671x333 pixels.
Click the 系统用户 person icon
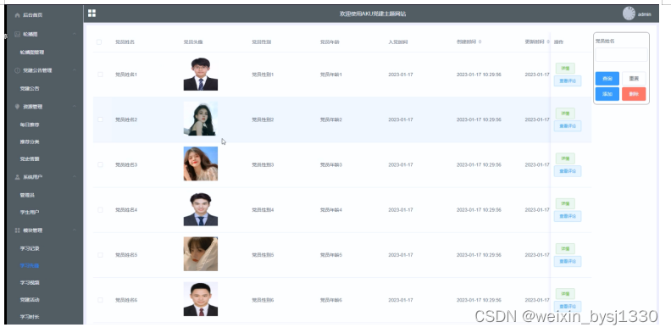coord(17,177)
